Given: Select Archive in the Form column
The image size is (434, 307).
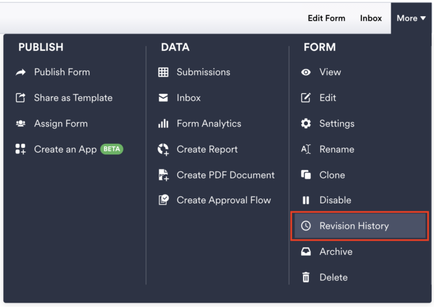Looking at the screenshot, I should point(335,252).
